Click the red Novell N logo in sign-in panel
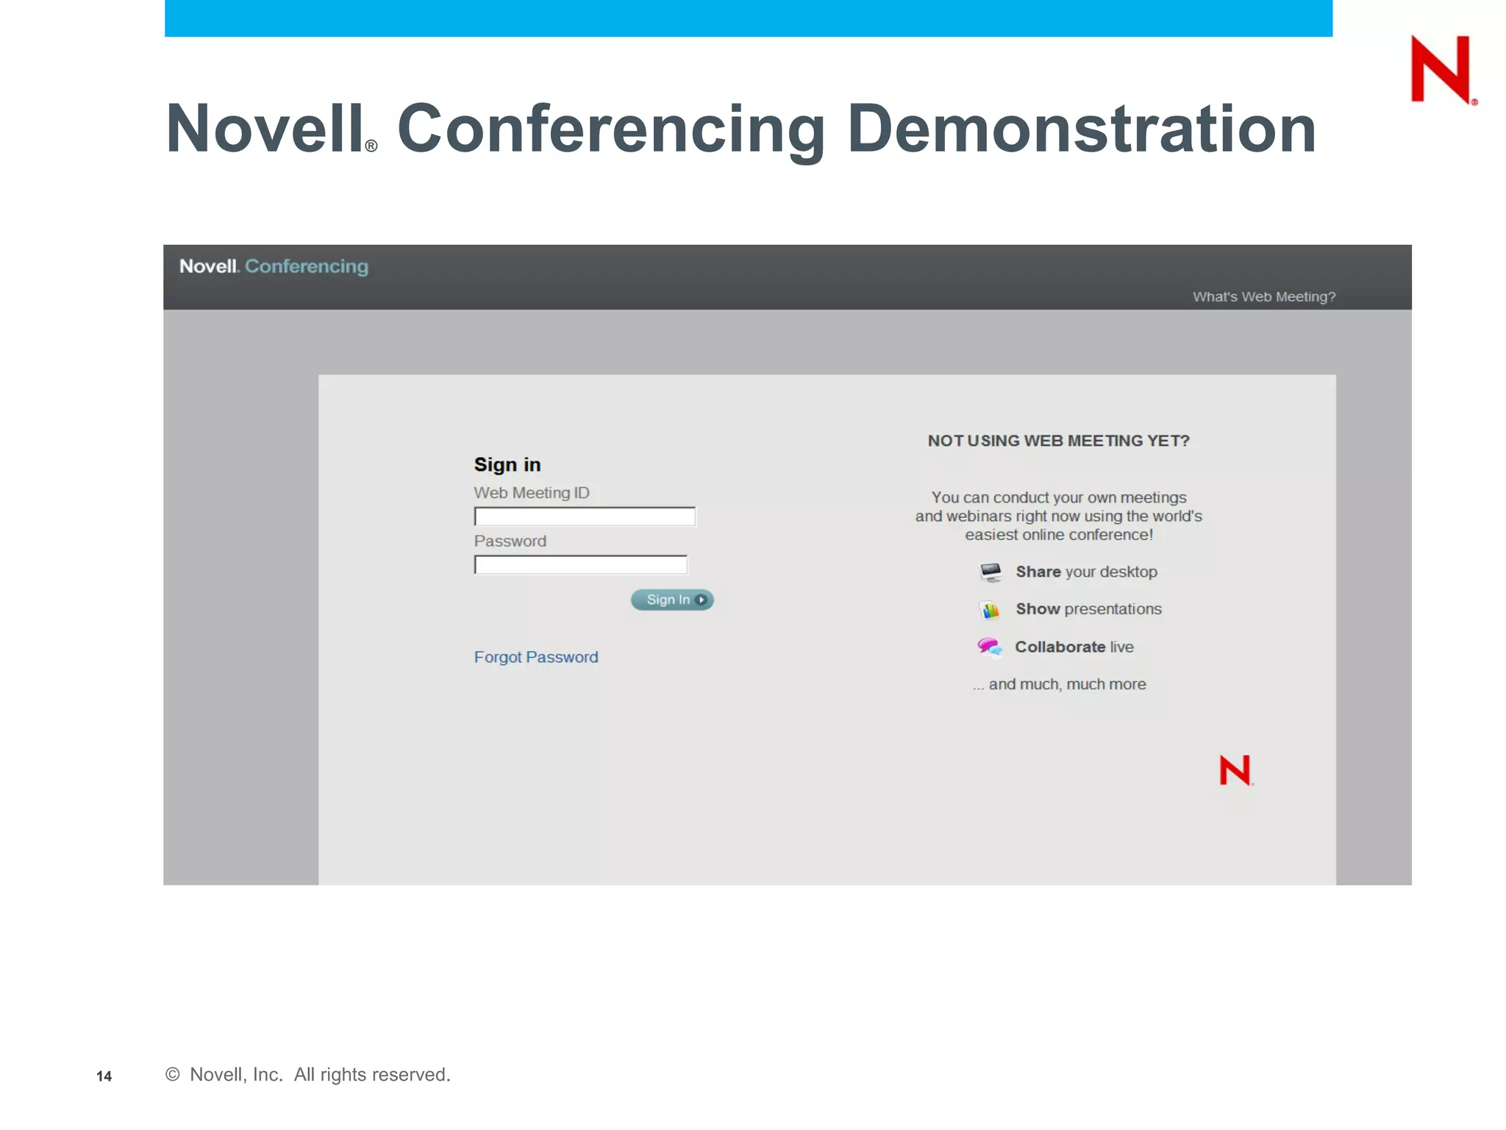 (x=1235, y=770)
